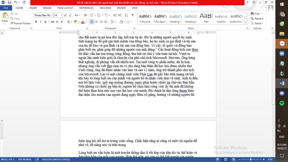
Task: Switch to the PAGE LAYOUT tab
Action: pyautogui.click(x=65, y=8)
